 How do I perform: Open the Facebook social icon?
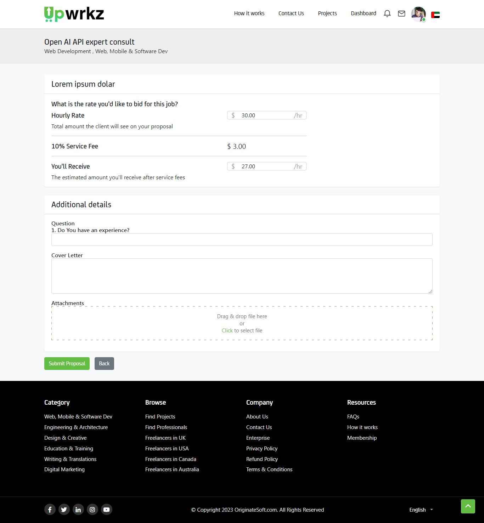(x=50, y=510)
